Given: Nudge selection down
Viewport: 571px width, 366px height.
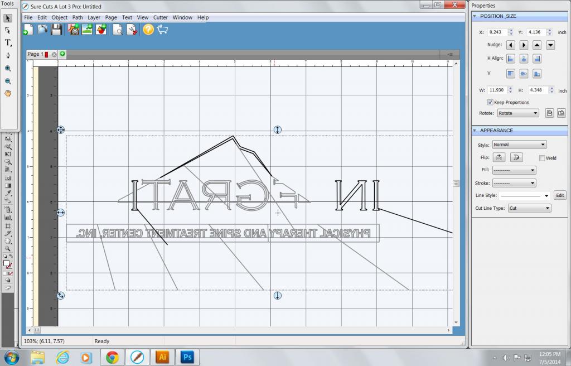Looking at the screenshot, I should (x=550, y=45).
